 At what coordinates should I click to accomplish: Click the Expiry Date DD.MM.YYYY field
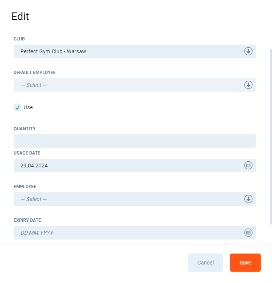pos(128,233)
